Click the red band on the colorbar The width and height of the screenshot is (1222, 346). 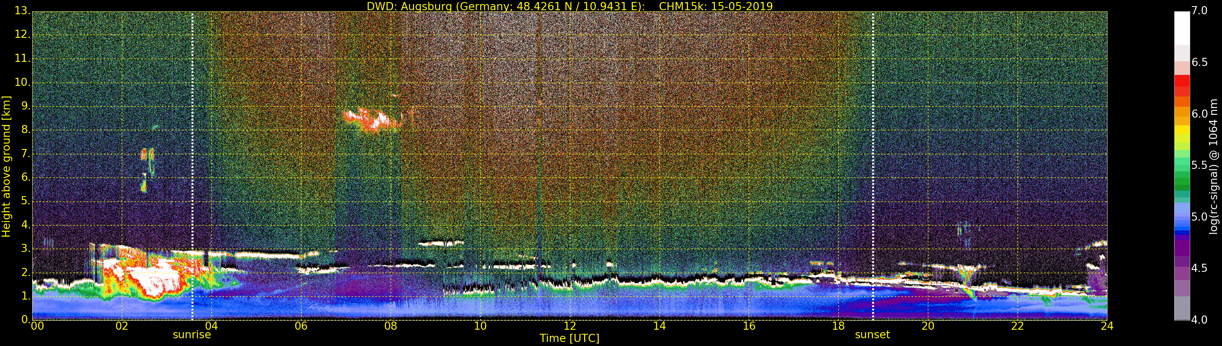point(1182,86)
